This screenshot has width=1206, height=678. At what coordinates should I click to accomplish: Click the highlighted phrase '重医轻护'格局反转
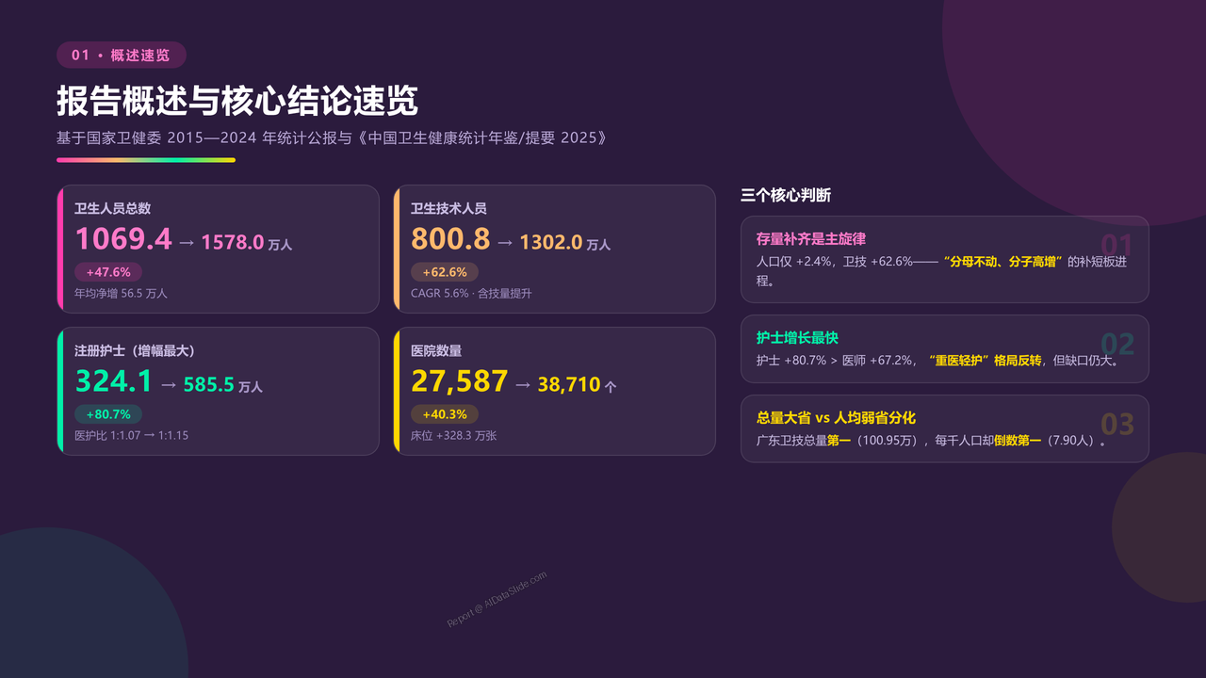(x=985, y=360)
